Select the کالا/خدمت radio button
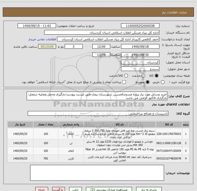 [x=126, y=76]
